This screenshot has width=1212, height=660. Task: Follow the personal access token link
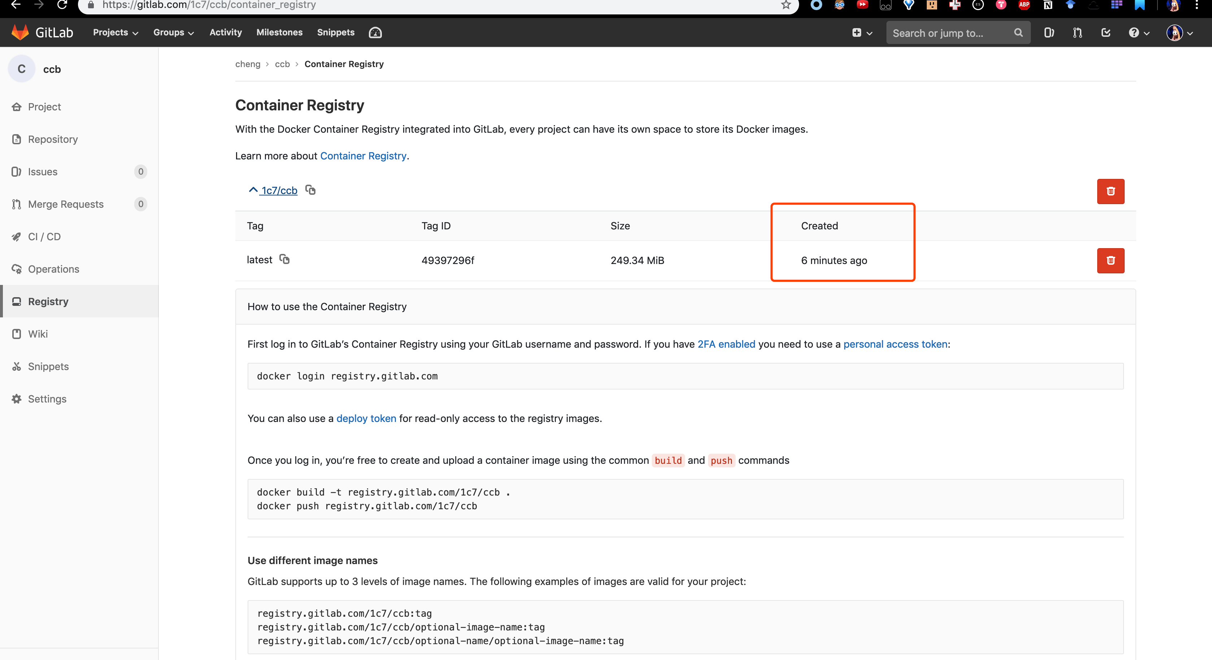coord(895,344)
